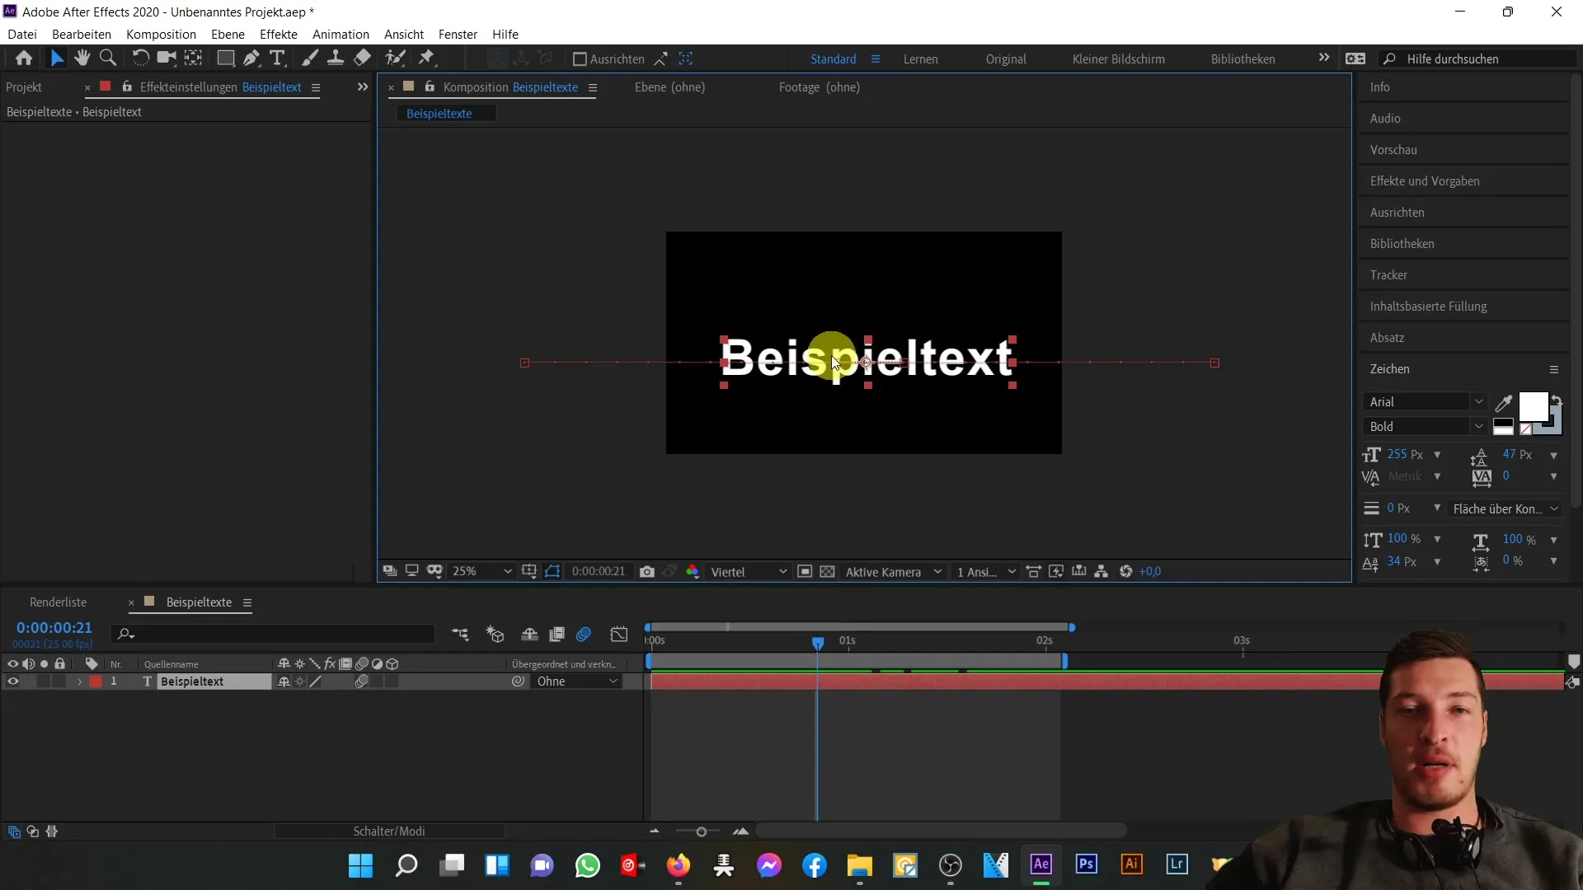Switch to the Projekt panel tab
The image size is (1583, 890).
click(x=24, y=87)
